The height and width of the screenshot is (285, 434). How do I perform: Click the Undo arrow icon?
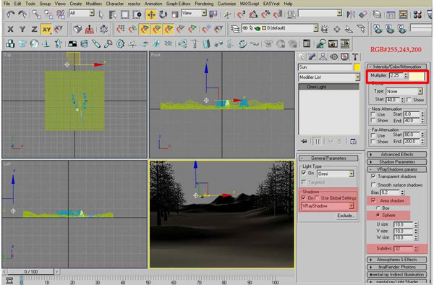click(10, 14)
